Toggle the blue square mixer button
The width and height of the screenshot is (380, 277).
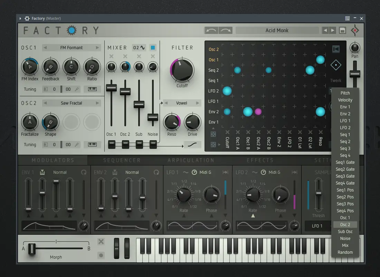click(x=153, y=48)
